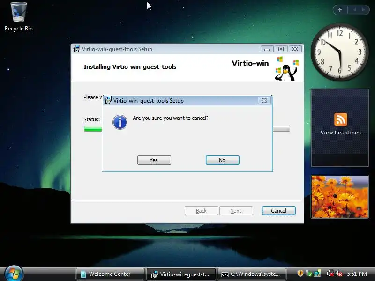Click the security shield tray icon

(x=300, y=273)
